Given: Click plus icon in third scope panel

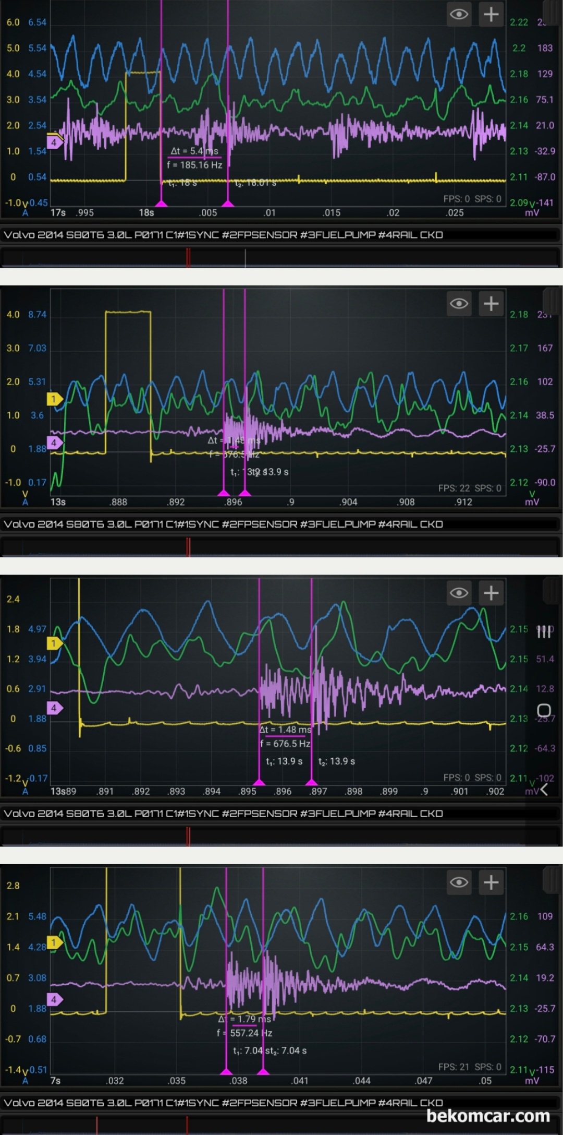Looking at the screenshot, I should click(491, 593).
